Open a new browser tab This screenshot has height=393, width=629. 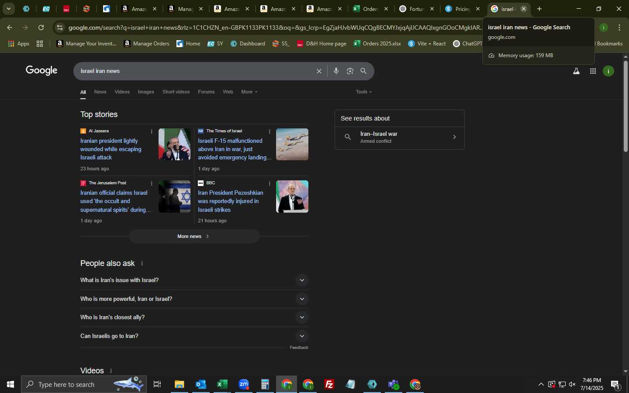coord(539,9)
